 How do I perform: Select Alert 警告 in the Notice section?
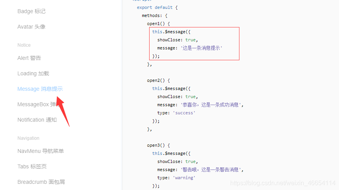pyautogui.click(x=29, y=58)
